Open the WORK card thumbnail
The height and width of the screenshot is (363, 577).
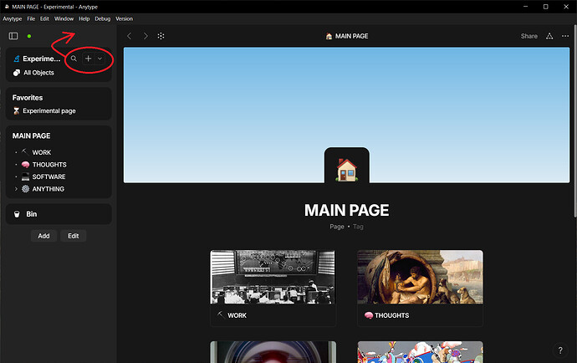tap(273, 277)
